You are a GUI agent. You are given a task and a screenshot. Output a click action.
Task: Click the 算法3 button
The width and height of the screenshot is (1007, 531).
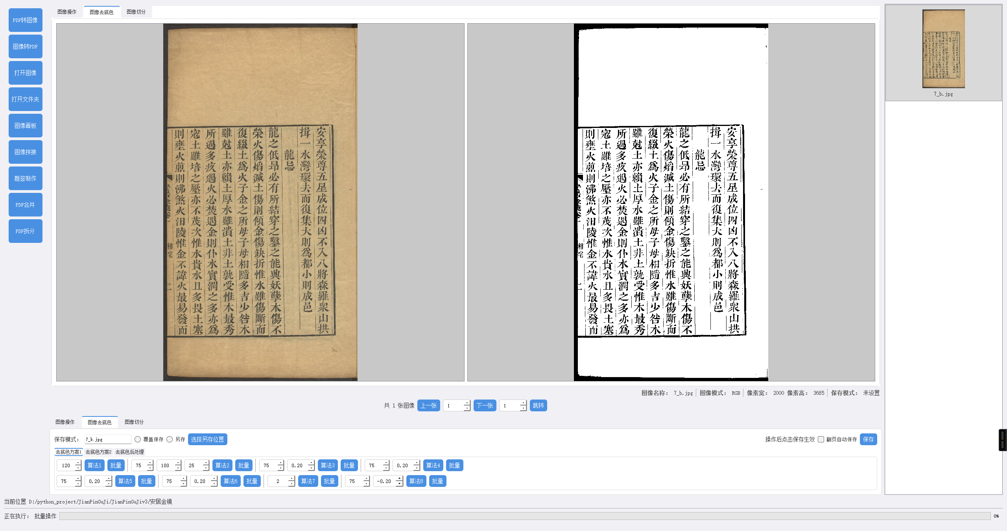[x=327, y=465]
